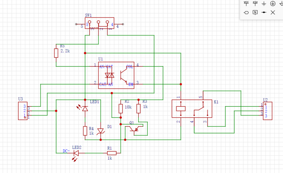
Task: Click the Q1 transistor symbol
Action: [x=134, y=129]
